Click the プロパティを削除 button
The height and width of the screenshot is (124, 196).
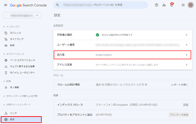tap(179, 115)
